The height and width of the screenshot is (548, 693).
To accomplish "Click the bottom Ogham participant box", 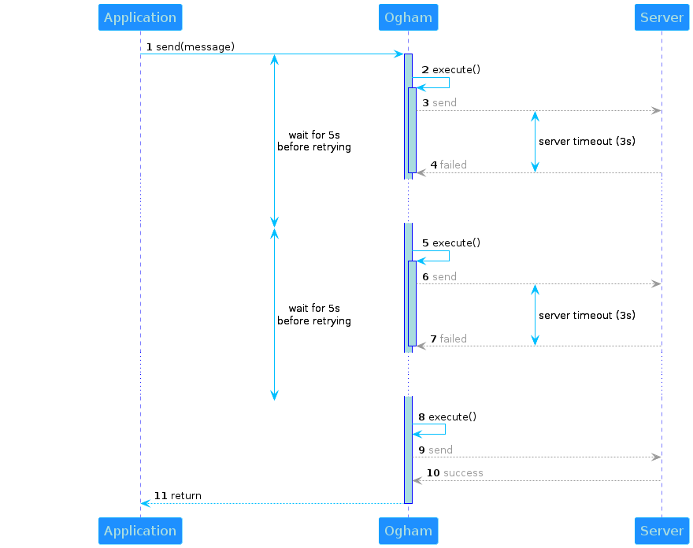I will 408,531.
